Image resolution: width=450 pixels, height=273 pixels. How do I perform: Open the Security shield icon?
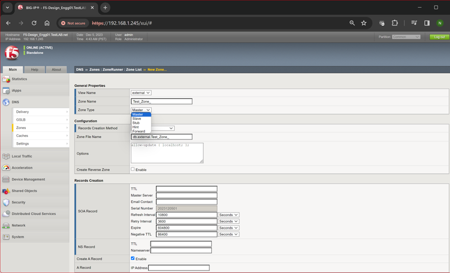click(6, 202)
